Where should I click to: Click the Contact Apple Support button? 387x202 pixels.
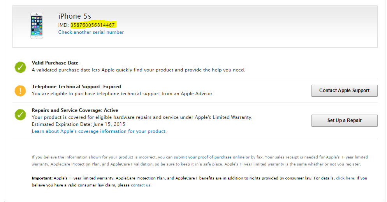tap(344, 91)
